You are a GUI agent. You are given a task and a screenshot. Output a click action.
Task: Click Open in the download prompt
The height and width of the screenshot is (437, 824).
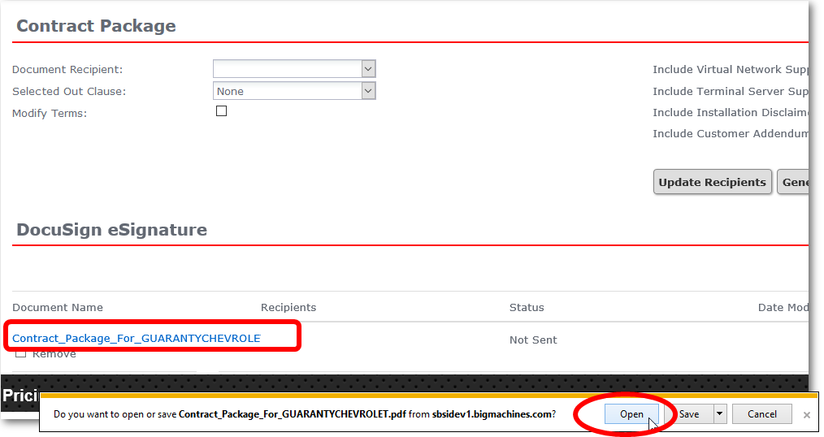click(631, 414)
